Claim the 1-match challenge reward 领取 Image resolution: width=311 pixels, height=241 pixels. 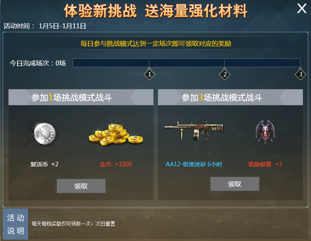pos(81,186)
